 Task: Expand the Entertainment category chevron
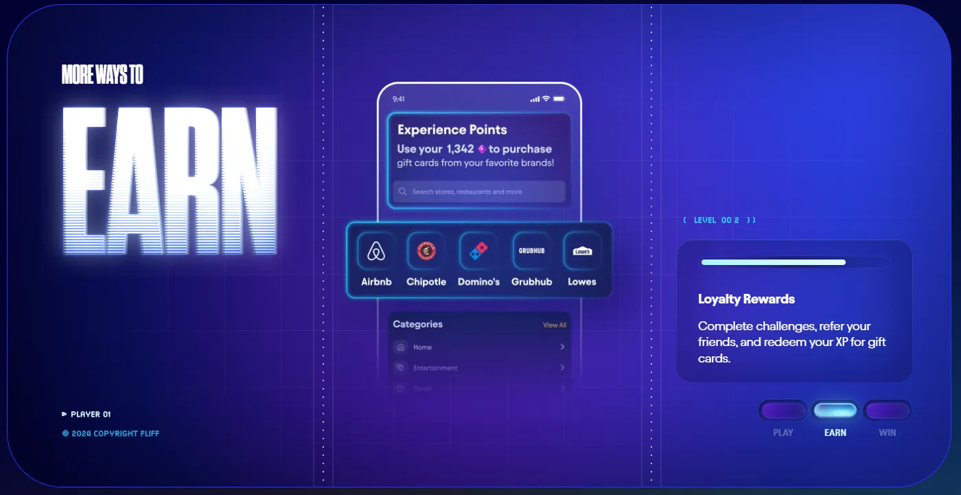pyautogui.click(x=562, y=368)
